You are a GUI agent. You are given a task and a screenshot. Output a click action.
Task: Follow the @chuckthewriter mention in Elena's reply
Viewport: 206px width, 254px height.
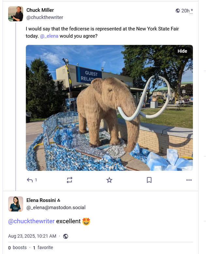(31, 221)
